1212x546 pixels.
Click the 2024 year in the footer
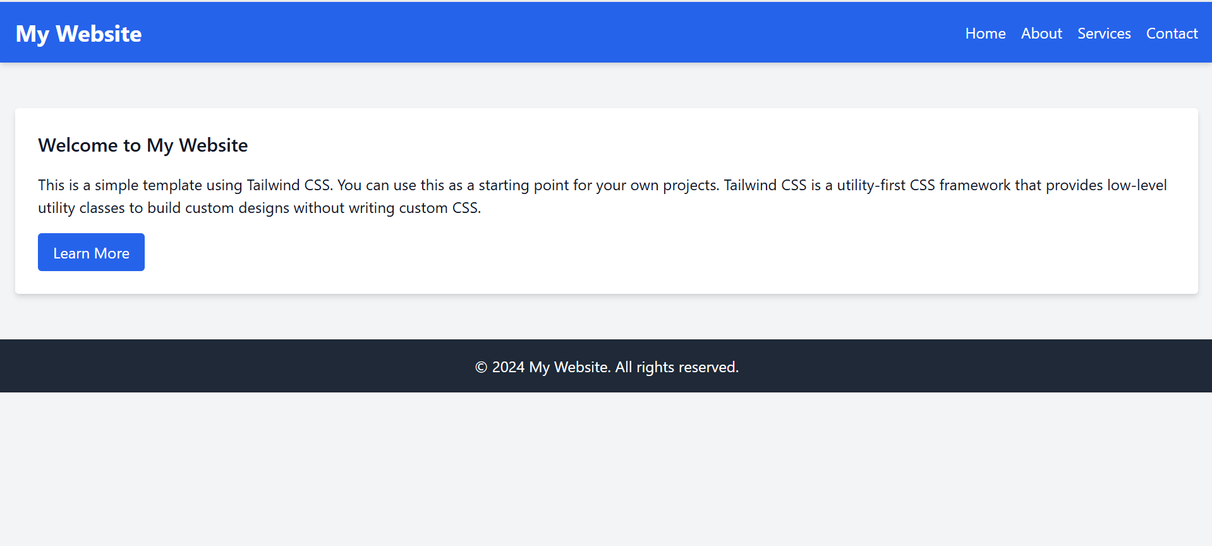coord(508,367)
